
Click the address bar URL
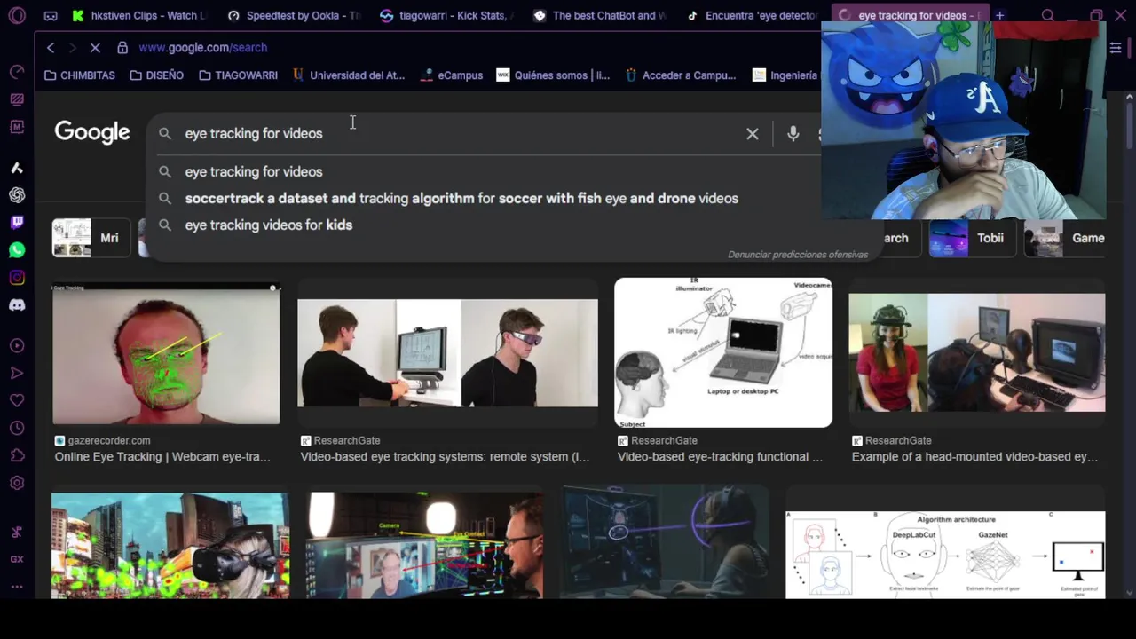[x=202, y=47]
